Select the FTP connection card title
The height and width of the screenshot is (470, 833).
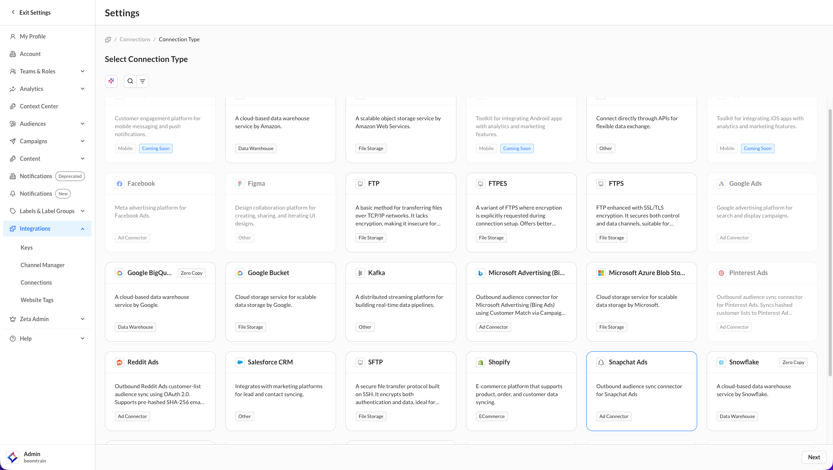[374, 183]
